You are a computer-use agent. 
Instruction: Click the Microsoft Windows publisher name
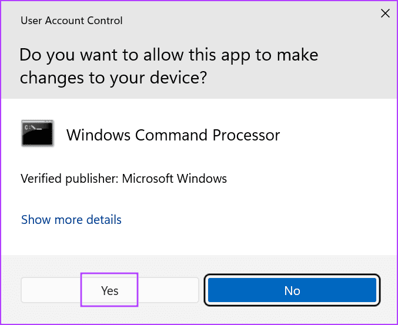(x=175, y=178)
